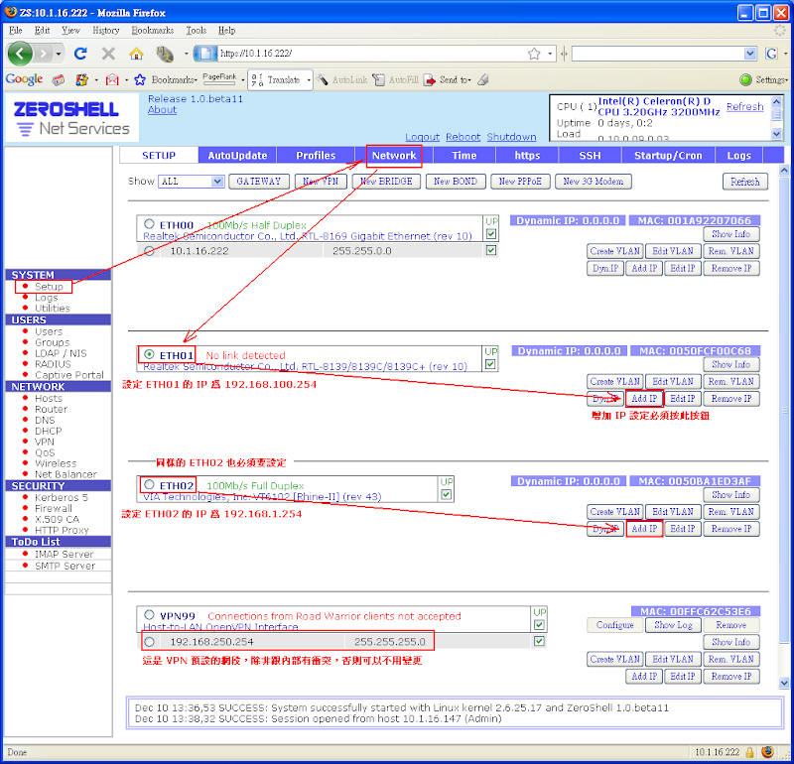Viewport: 794px width, 764px height.
Task: Click the Reboot link
Action: point(463,137)
